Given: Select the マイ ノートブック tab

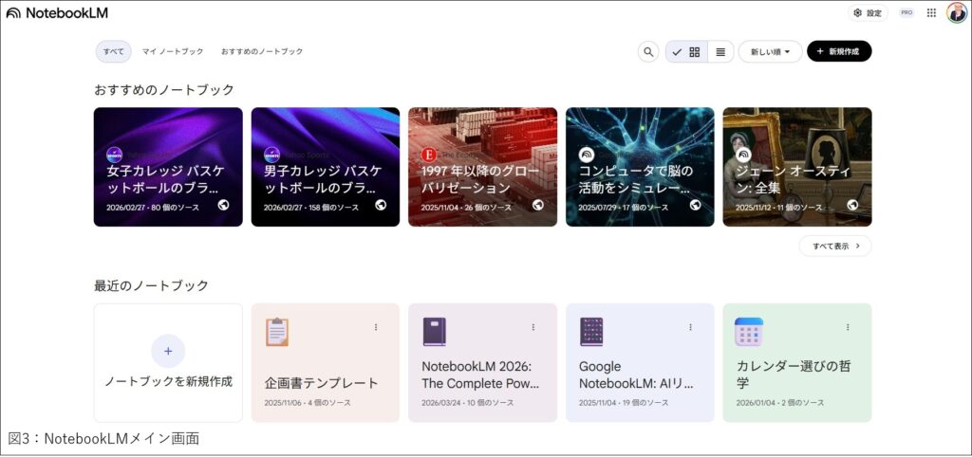Looking at the screenshot, I should pyautogui.click(x=173, y=51).
